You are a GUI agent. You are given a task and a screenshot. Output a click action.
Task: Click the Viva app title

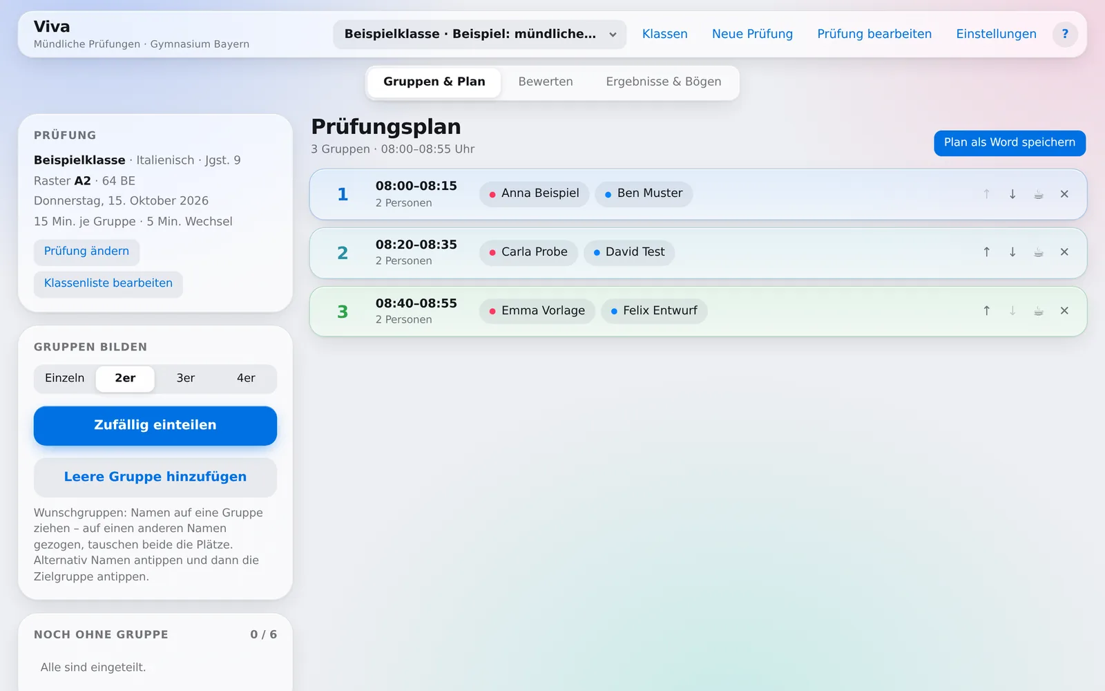click(x=52, y=27)
